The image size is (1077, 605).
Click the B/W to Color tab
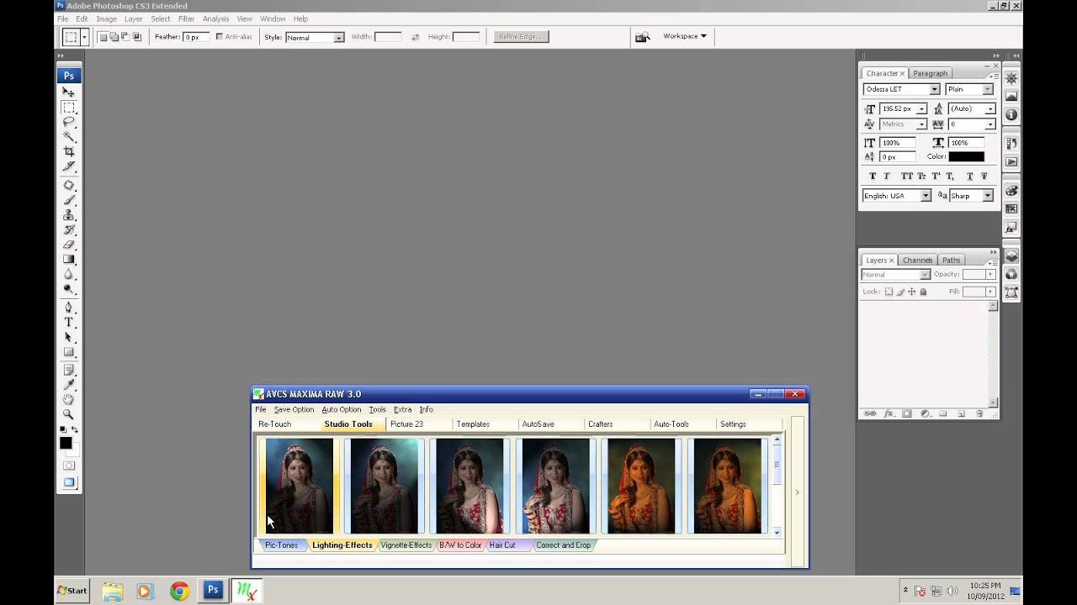tap(460, 545)
